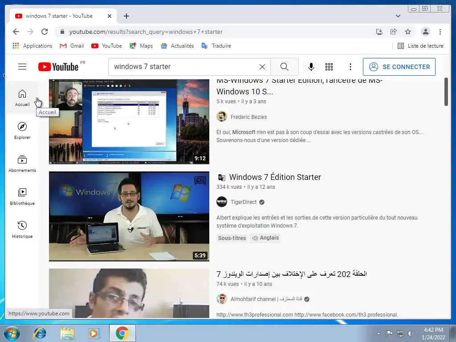
Task: Clear the search query with the X
Action: tap(262, 67)
